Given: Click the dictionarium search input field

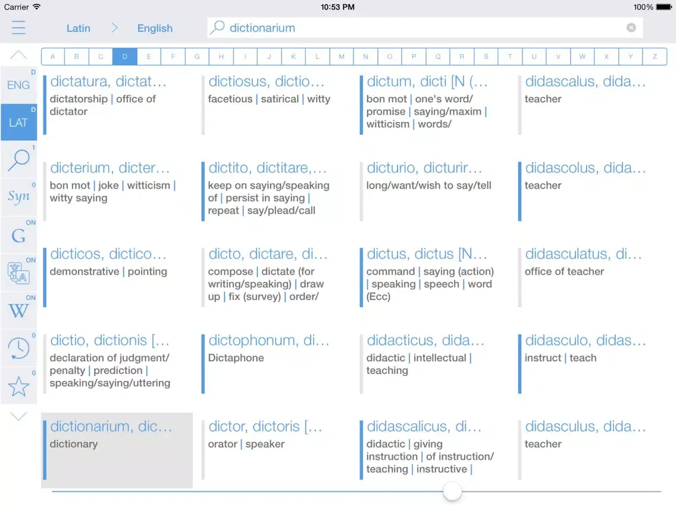Looking at the screenshot, I should [417, 28].
